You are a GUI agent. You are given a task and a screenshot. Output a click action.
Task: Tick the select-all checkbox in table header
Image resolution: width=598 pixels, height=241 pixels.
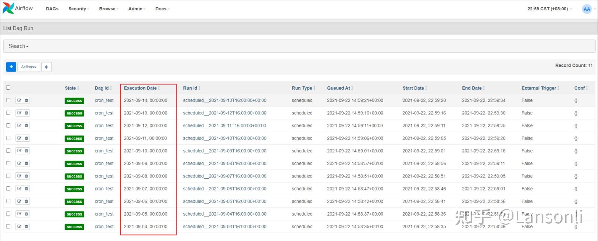tap(8, 87)
